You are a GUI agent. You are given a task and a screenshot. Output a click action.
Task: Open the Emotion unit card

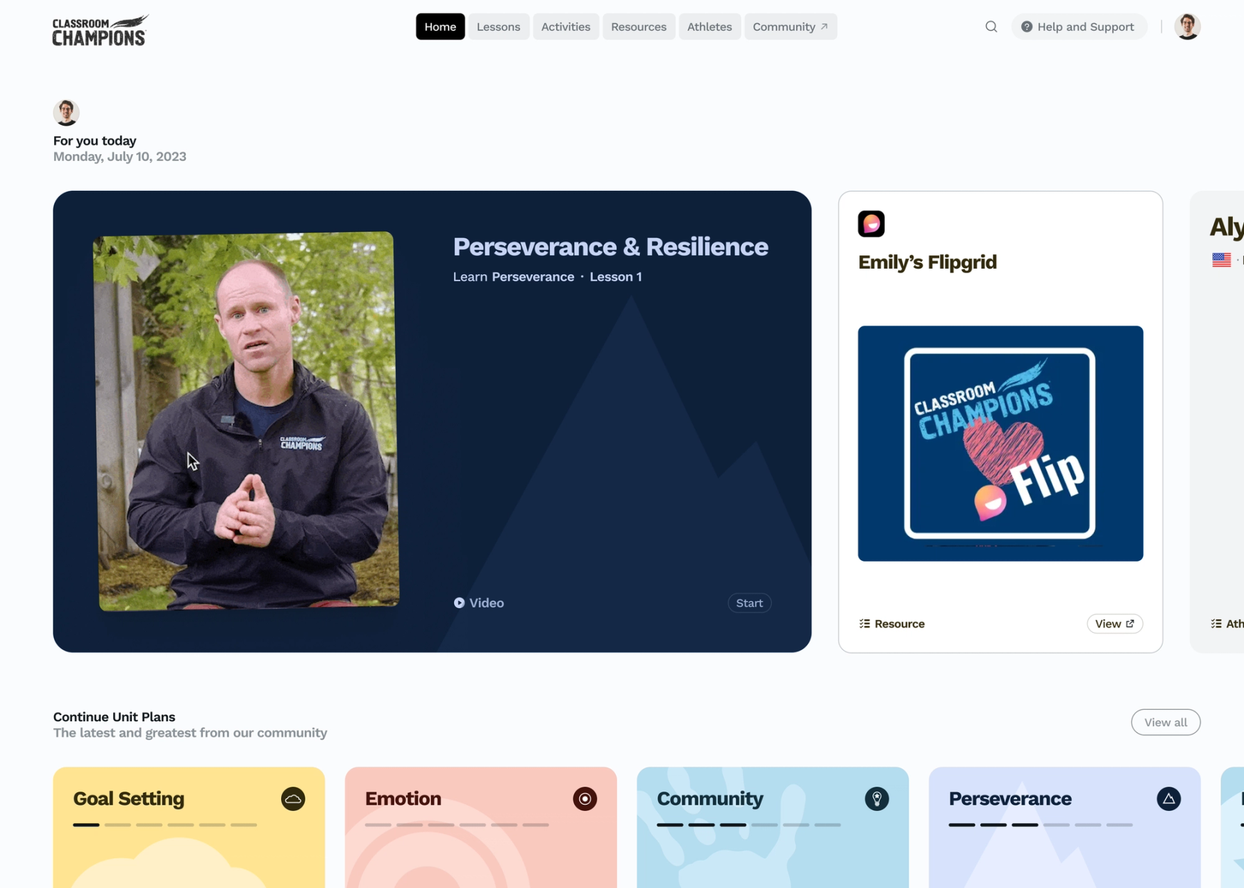pyautogui.click(x=480, y=828)
